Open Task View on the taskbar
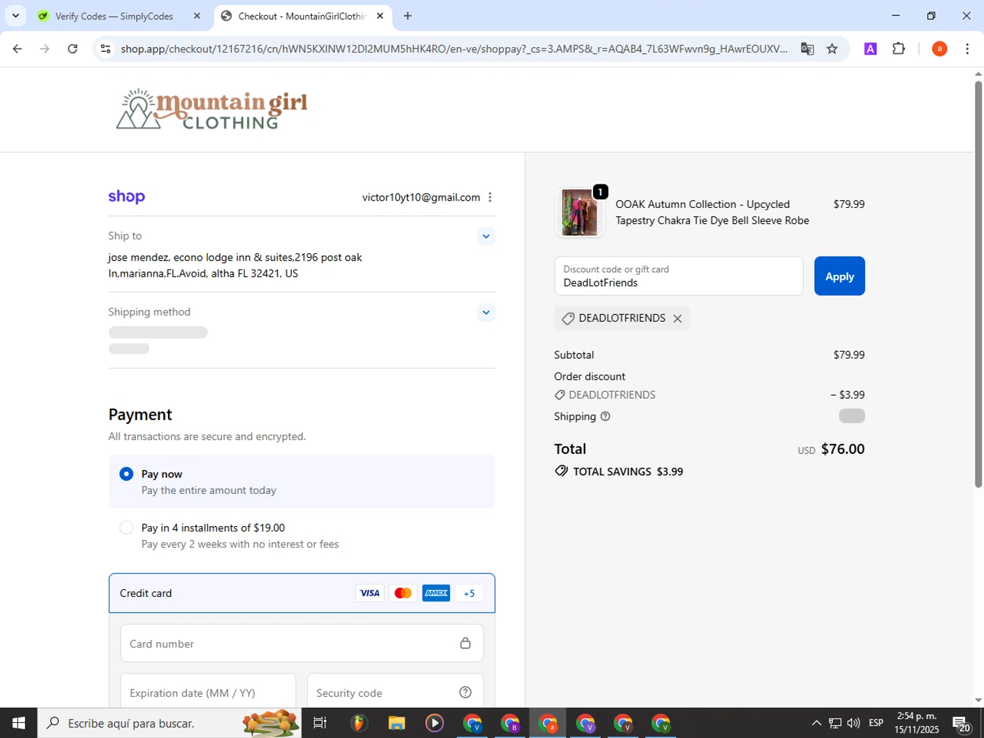This screenshot has width=984, height=738. 320,723
